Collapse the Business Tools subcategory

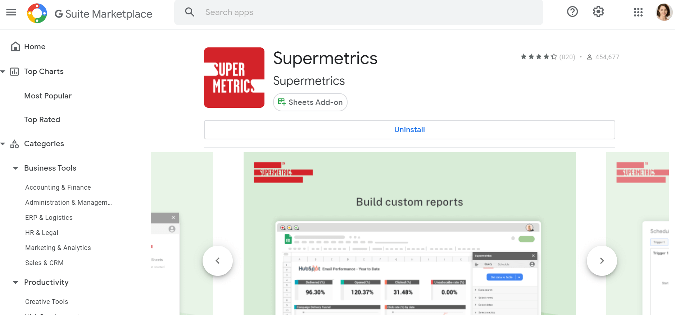(x=15, y=168)
